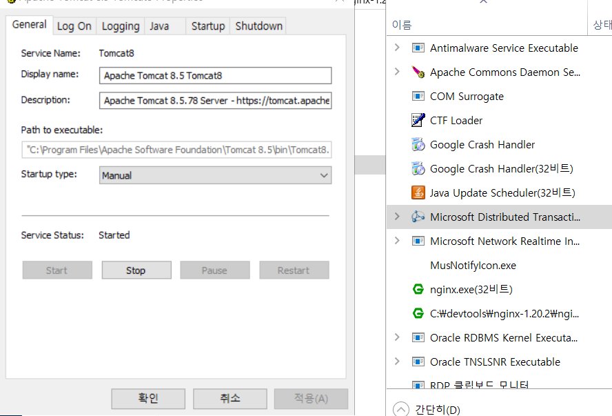Switch to the Startup tab
This screenshot has width=612, height=416.
coord(208,26)
